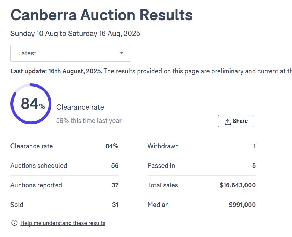The width and height of the screenshot is (292, 237).
Task: Click the 'Canberra Auction Results' heading
Action: pos(101,15)
